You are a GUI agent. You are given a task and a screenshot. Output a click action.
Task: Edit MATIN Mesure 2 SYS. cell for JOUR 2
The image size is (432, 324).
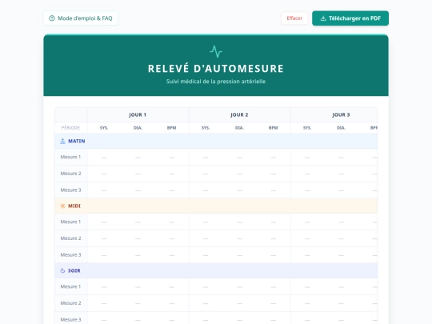pyautogui.click(x=206, y=174)
